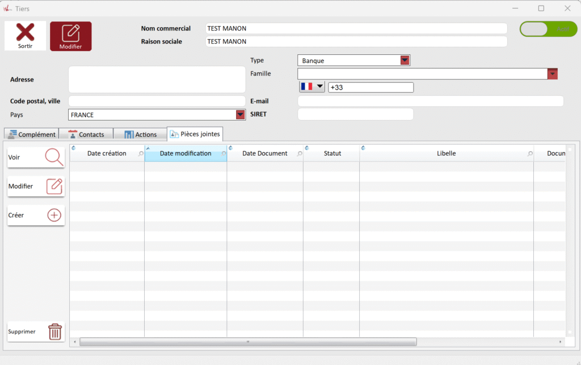
Task: Click the horizontal scrollbar under the table
Action: pyautogui.click(x=248, y=342)
